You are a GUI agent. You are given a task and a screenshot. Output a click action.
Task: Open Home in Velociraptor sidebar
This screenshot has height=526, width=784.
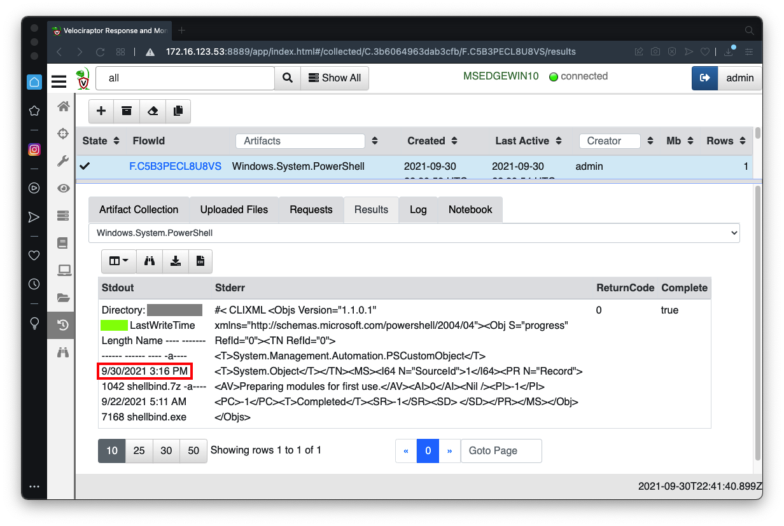click(63, 106)
